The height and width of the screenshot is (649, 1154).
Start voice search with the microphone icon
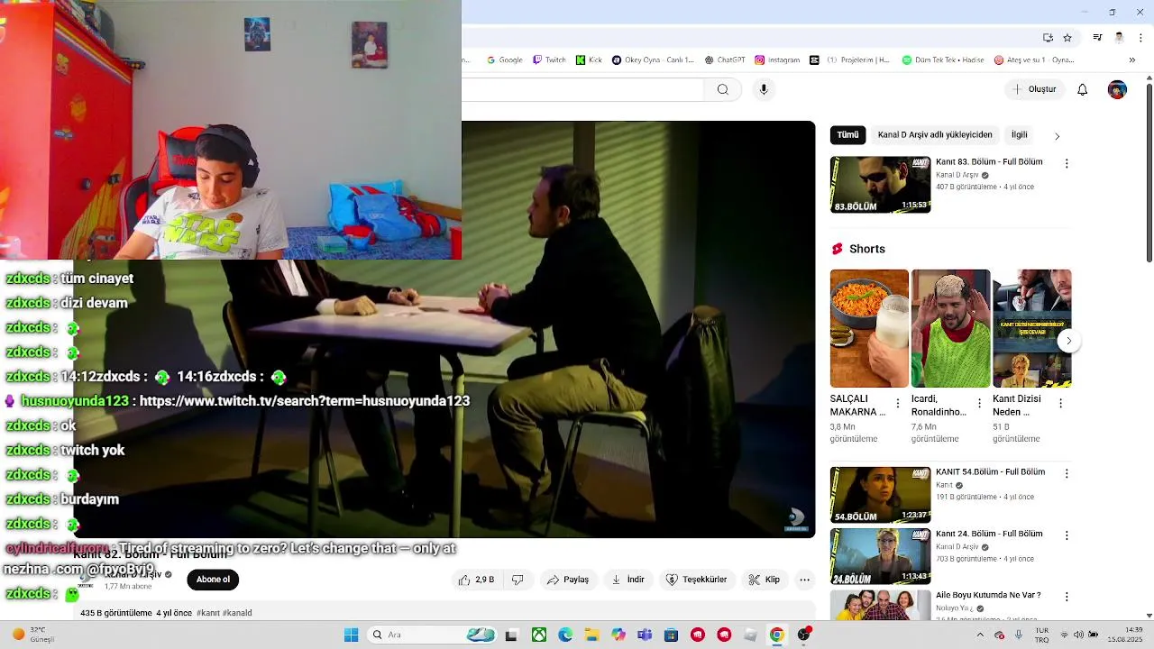(x=764, y=89)
